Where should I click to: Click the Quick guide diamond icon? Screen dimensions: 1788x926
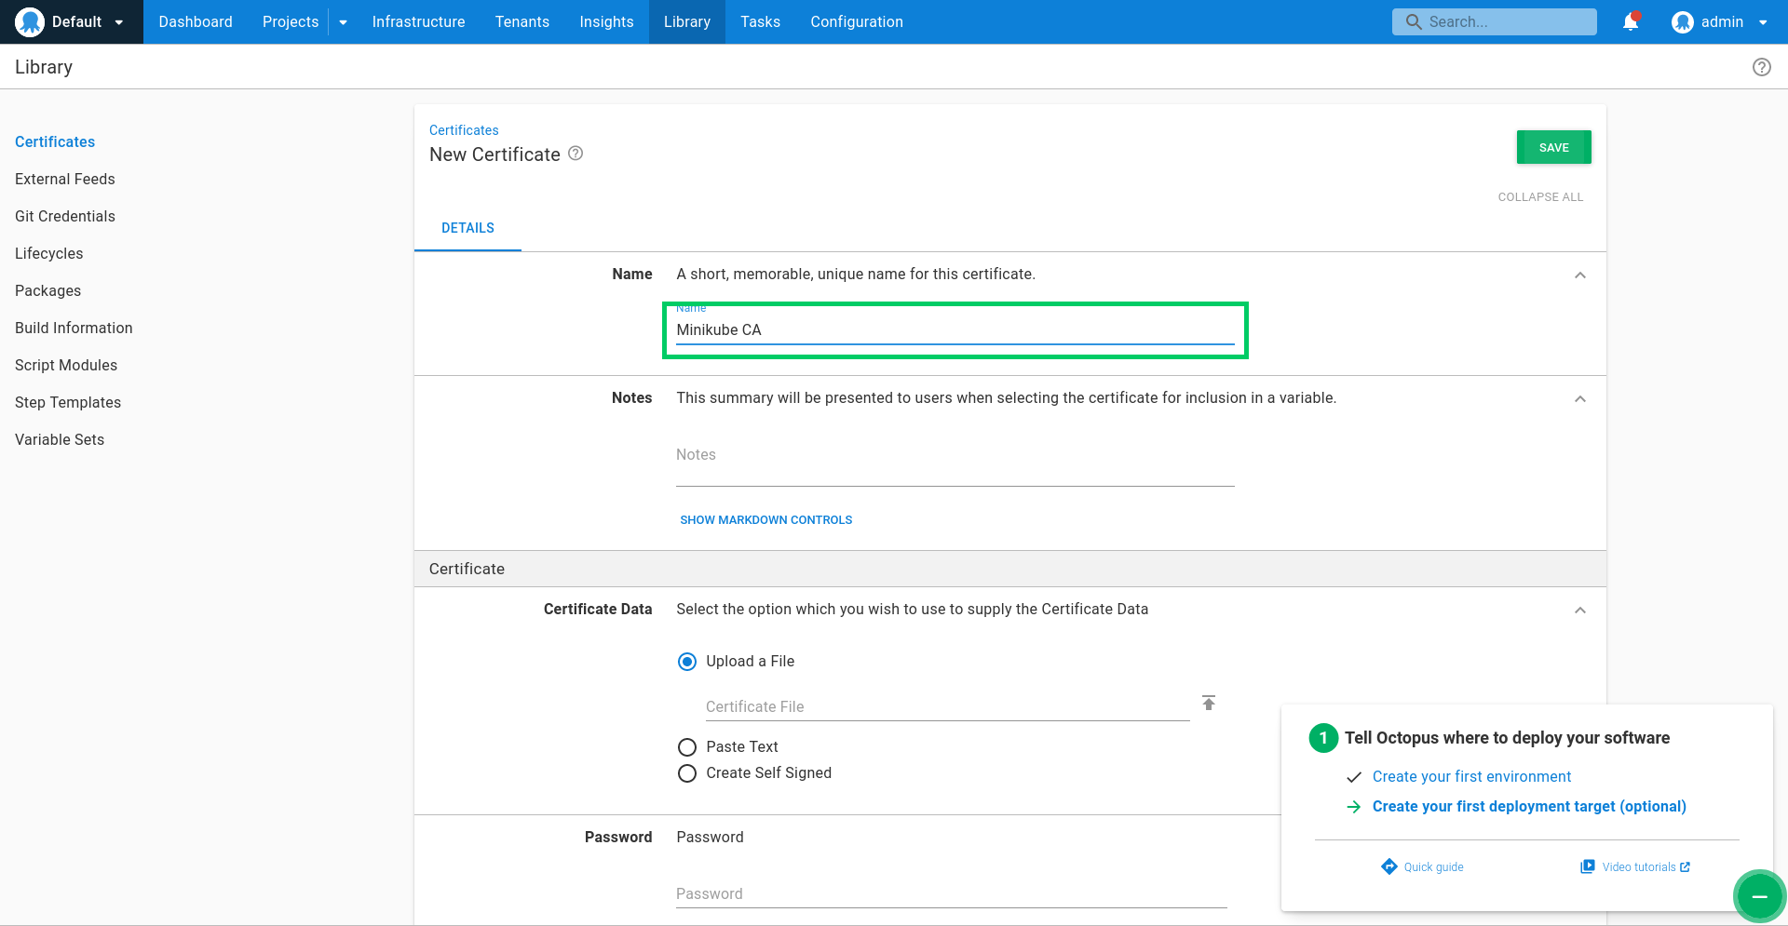point(1389,866)
